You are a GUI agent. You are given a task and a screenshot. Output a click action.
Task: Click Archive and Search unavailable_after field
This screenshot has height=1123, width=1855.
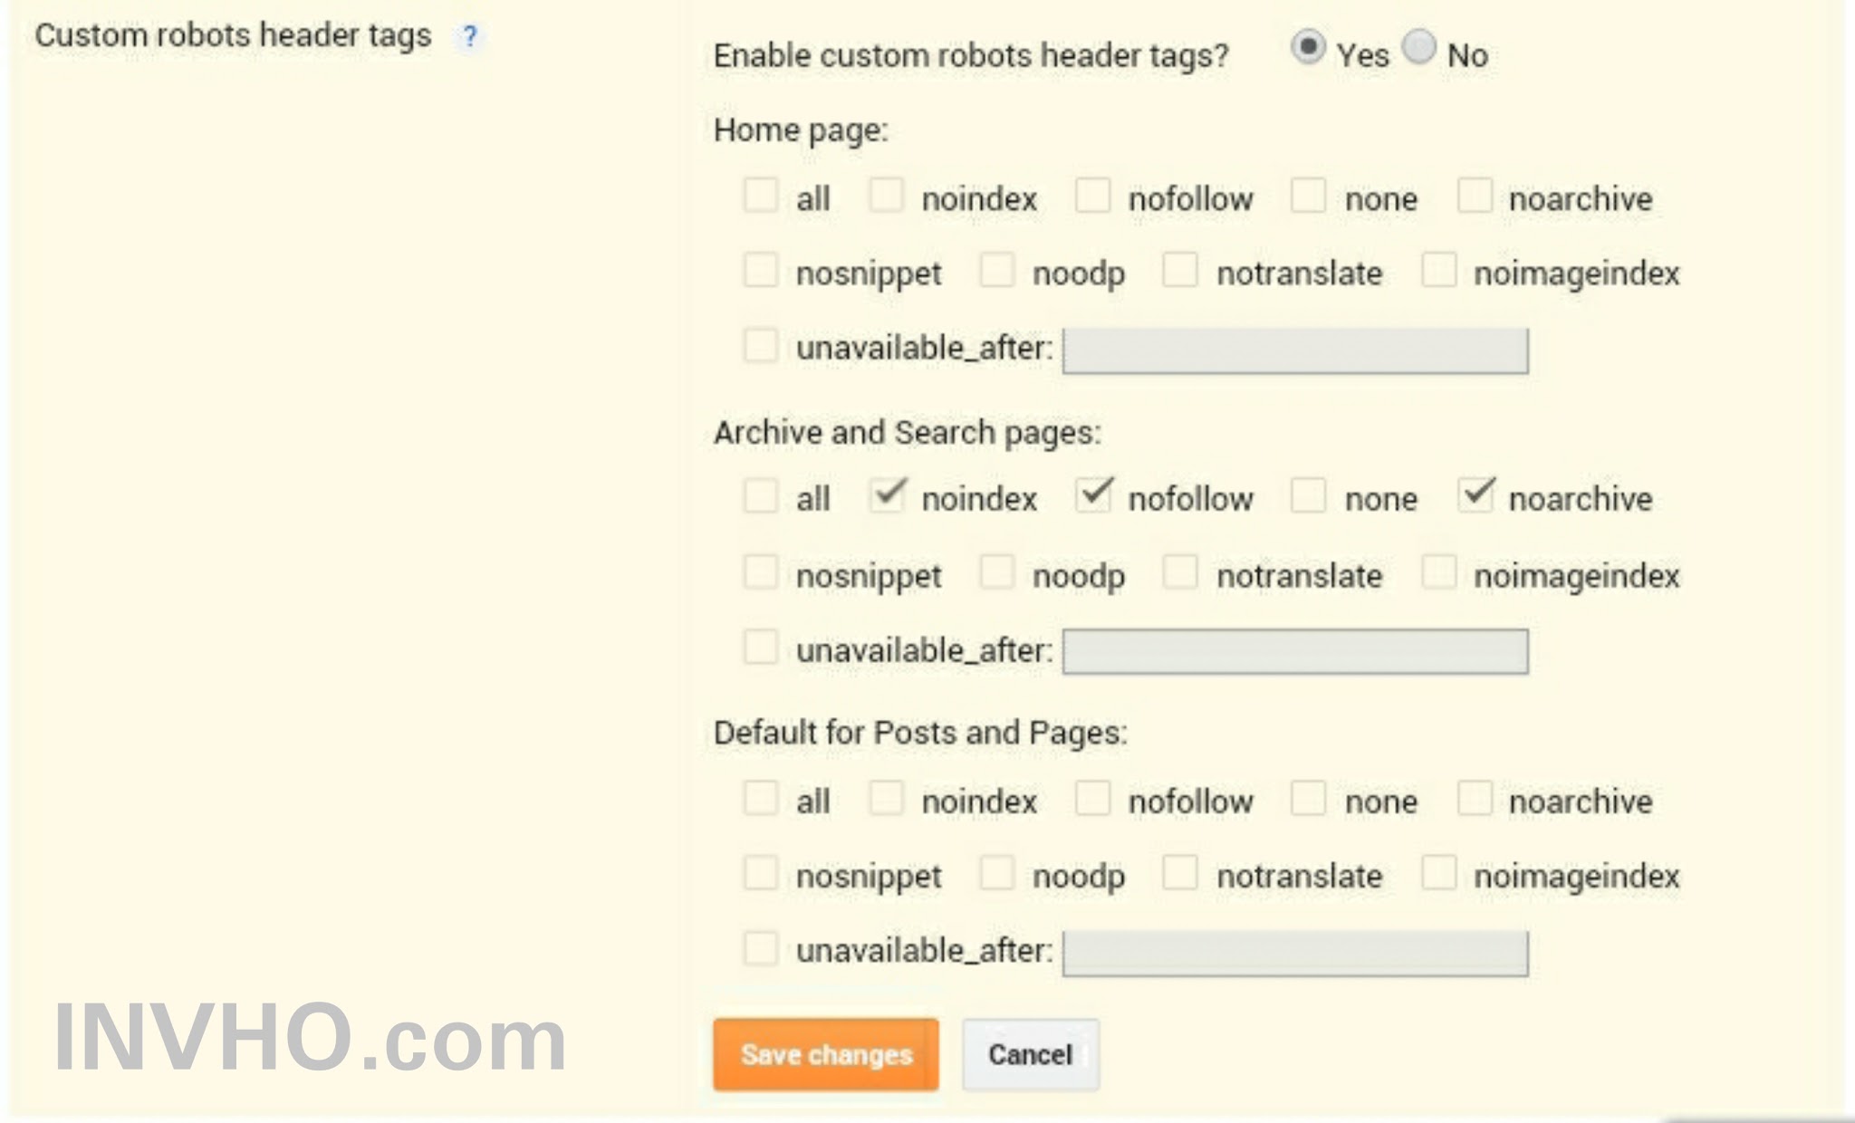tap(1294, 652)
